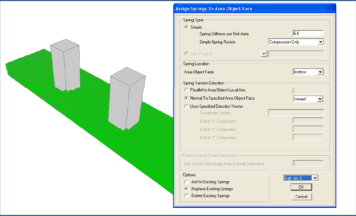
Task: Choose Parallel to Area Object Local Axis
Action: (187, 90)
